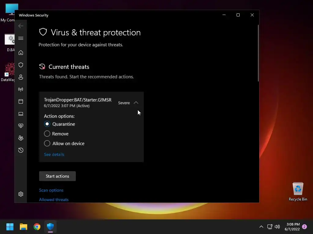Open the Windows Start menu
Screen dimensions: 313x234
(10, 227)
